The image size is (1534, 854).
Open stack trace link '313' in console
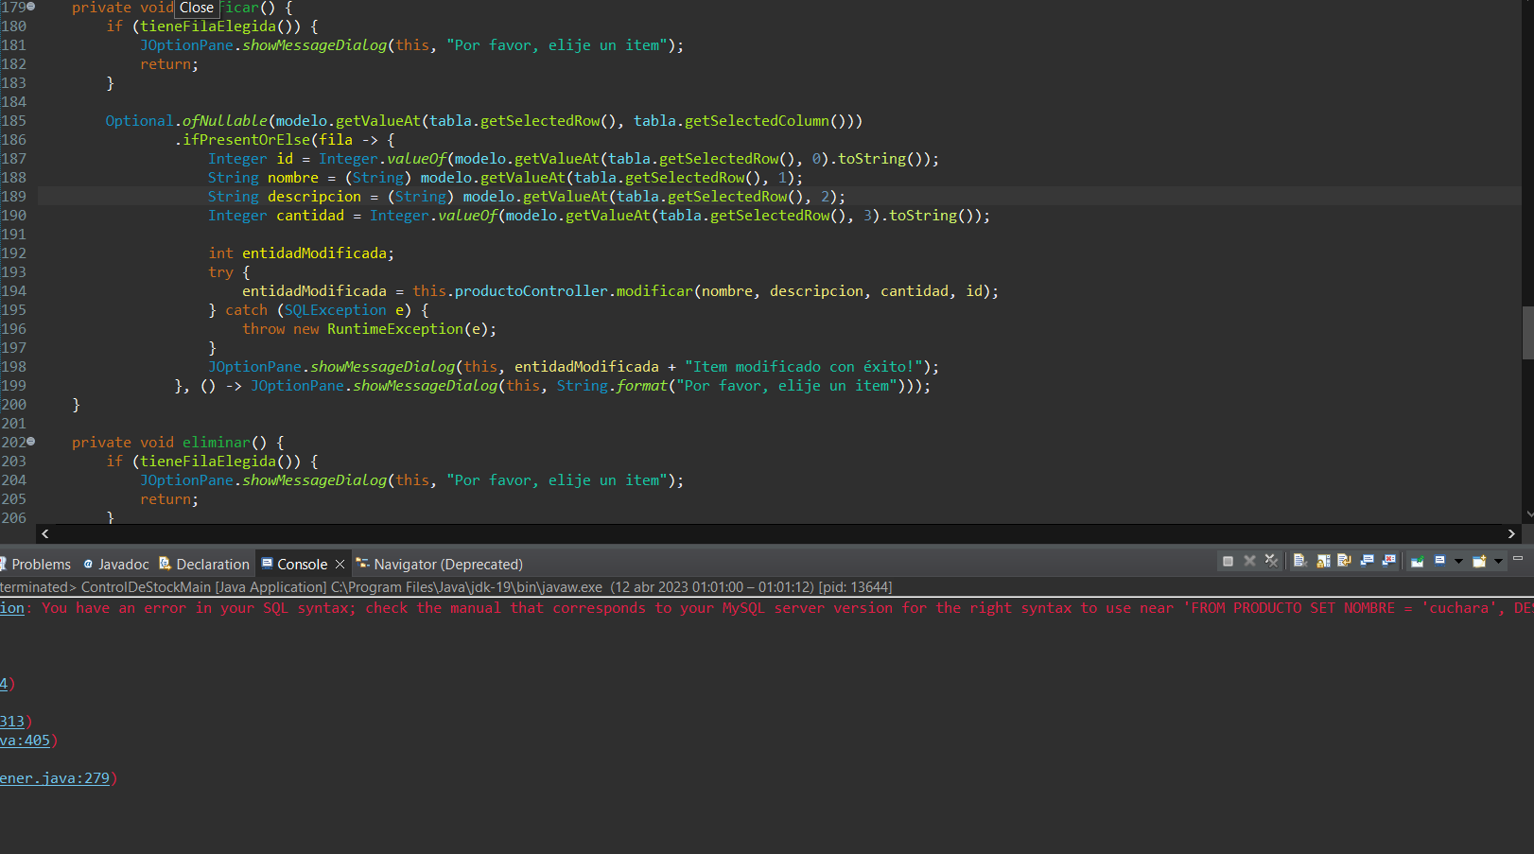pyautogui.click(x=12, y=722)
